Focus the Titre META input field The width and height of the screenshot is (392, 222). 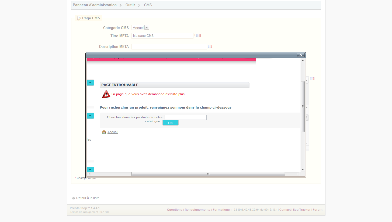pos(162,36)
